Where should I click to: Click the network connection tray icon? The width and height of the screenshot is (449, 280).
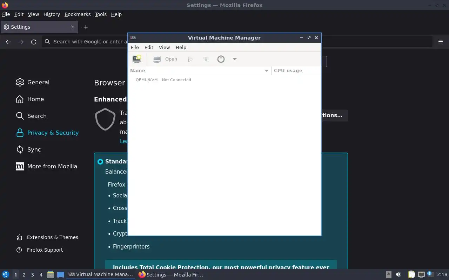click(x=421, y=274)
